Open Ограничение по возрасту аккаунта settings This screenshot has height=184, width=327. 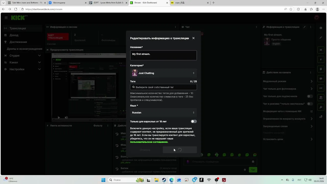click(x=288, y=119)
